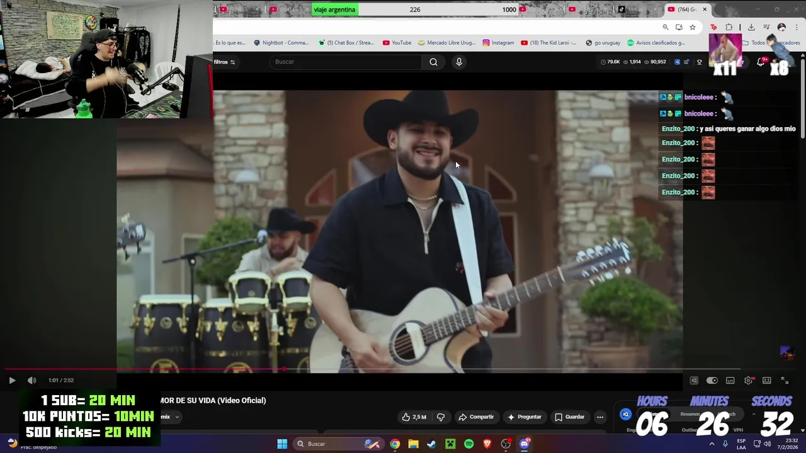
Task: Open the Minecraft creeper icon in the taskbar
Action: click(x=450, y=444)
